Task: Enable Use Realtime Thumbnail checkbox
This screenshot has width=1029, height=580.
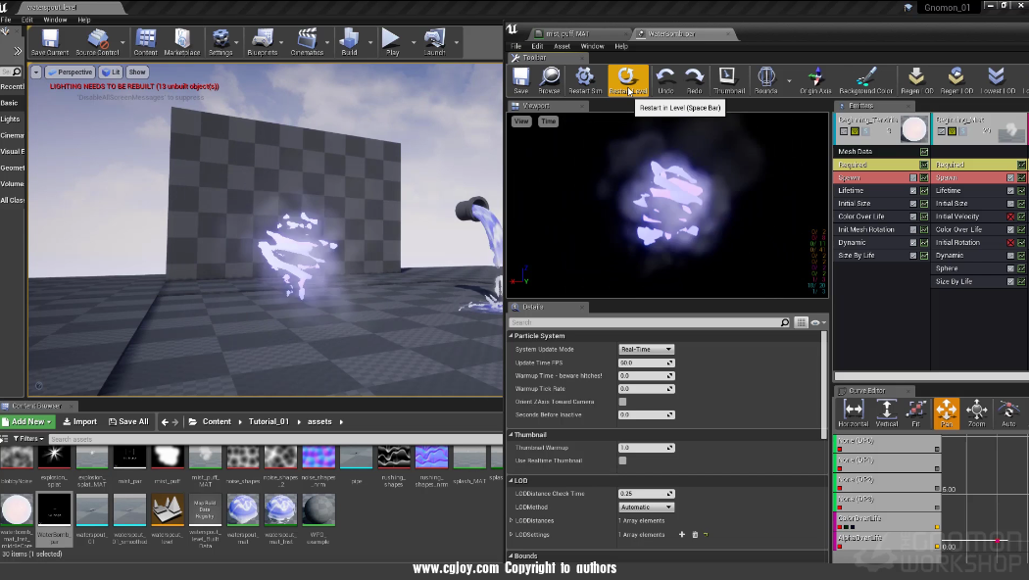Action: click(x=622, y=460)
